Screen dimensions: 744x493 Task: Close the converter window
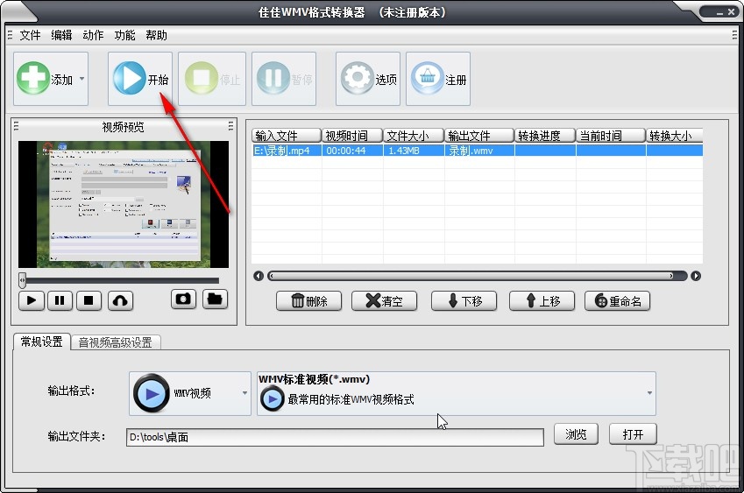point(732,12)
